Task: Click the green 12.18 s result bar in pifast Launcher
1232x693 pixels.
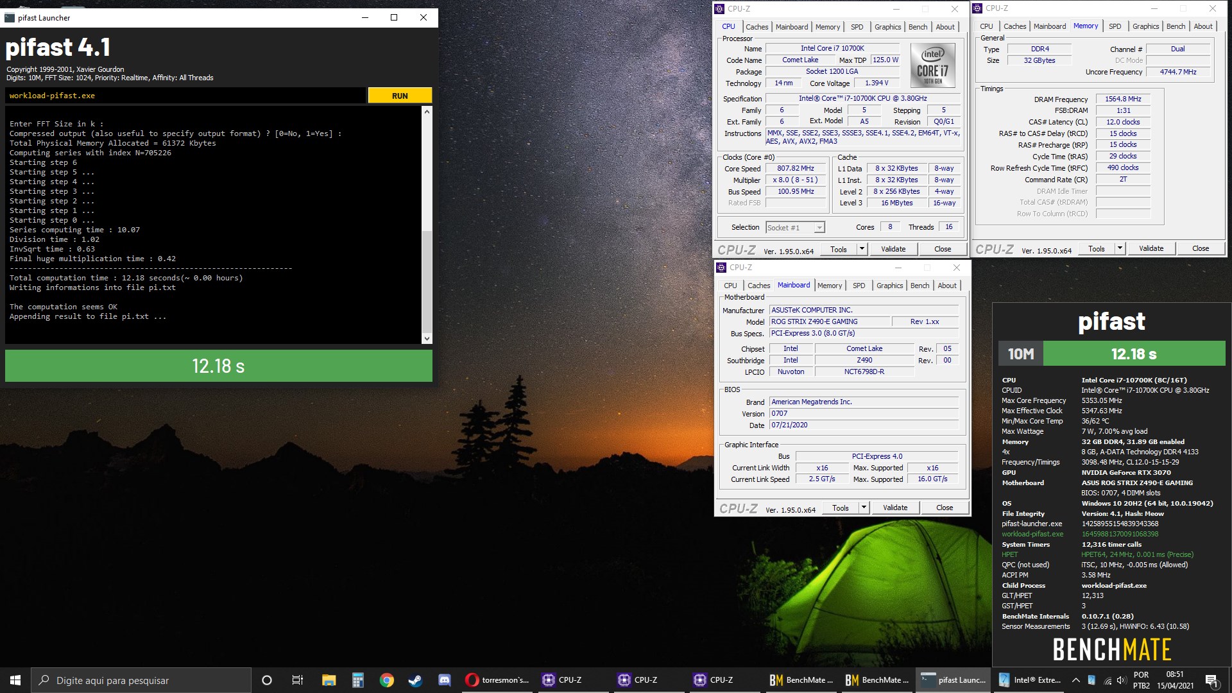Action: [x=218, y=366]
